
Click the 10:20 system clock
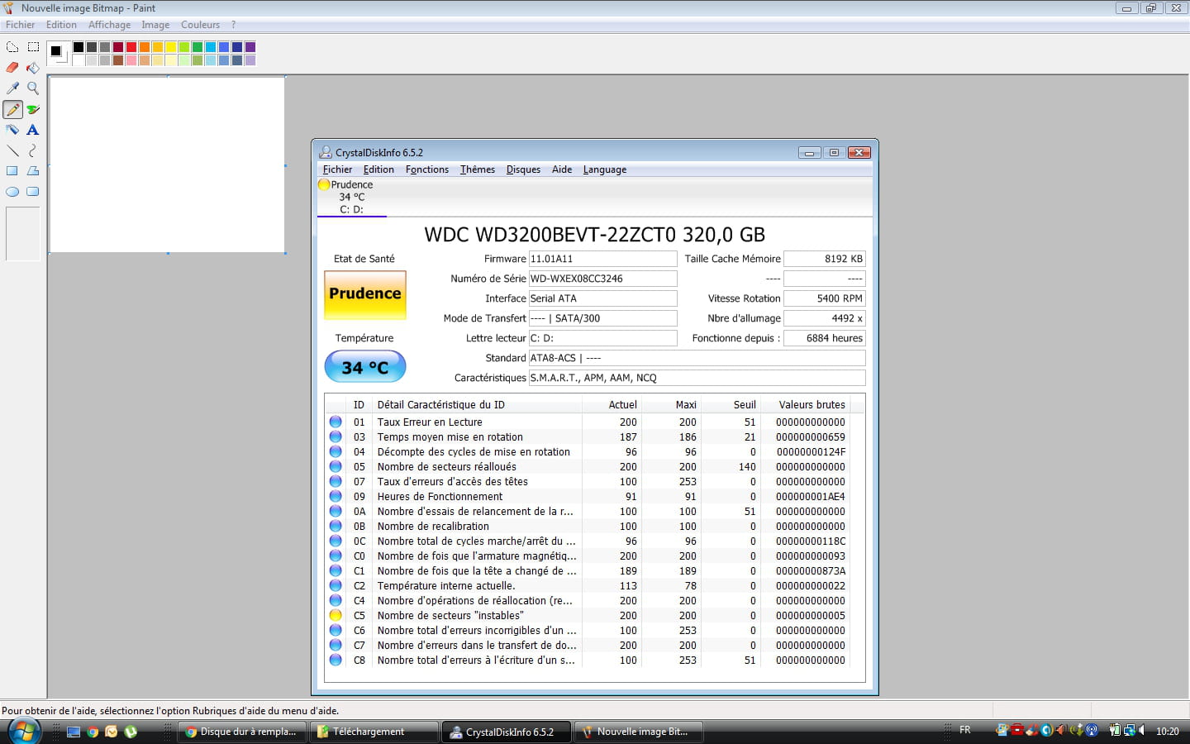[x=1168, y=732]
